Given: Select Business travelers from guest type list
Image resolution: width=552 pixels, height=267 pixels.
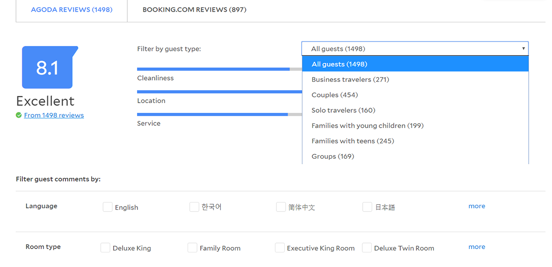Looking at the screenshot, I should (x=349, y=79).
